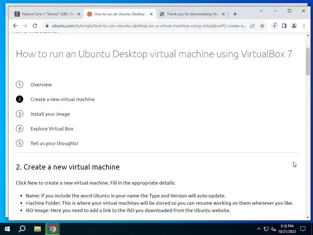Click the circled number 5 step marker

20,143
